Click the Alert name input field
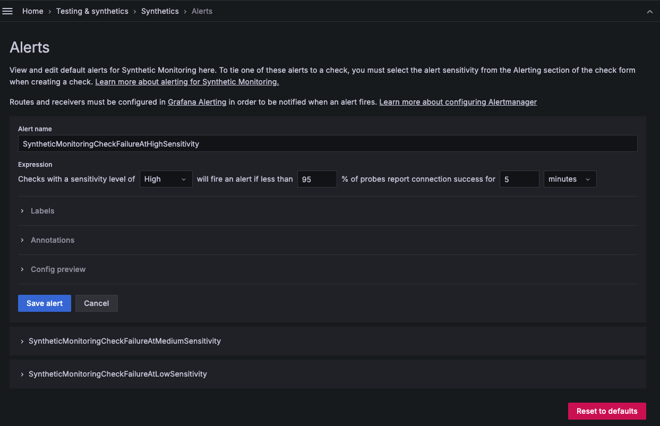The width and height of the screenshot is (660, 426). point(328,143)
